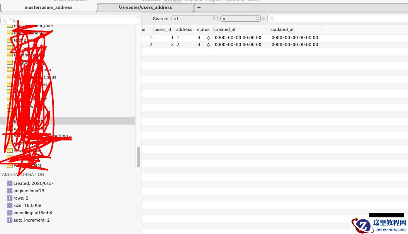Select the status value 0 in the row with id 2

(199, 44)
